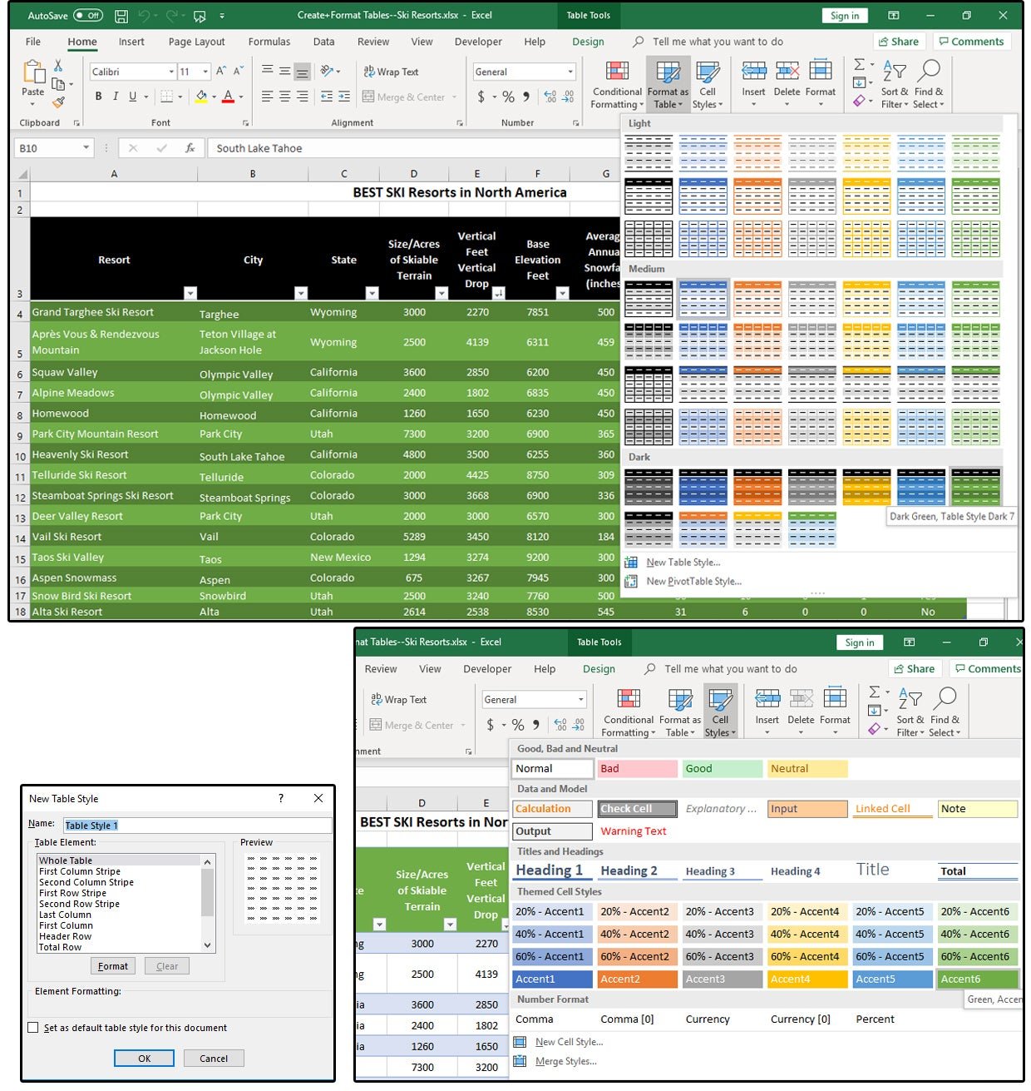Viewport: 1031px width, 1091px height.
Task: Select Dark Green Table Style Dark 7 swatch
Action: (x=975, y=487)
